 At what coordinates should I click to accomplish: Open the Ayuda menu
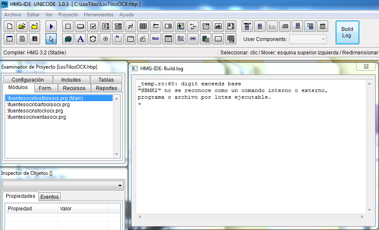(126, 15)
